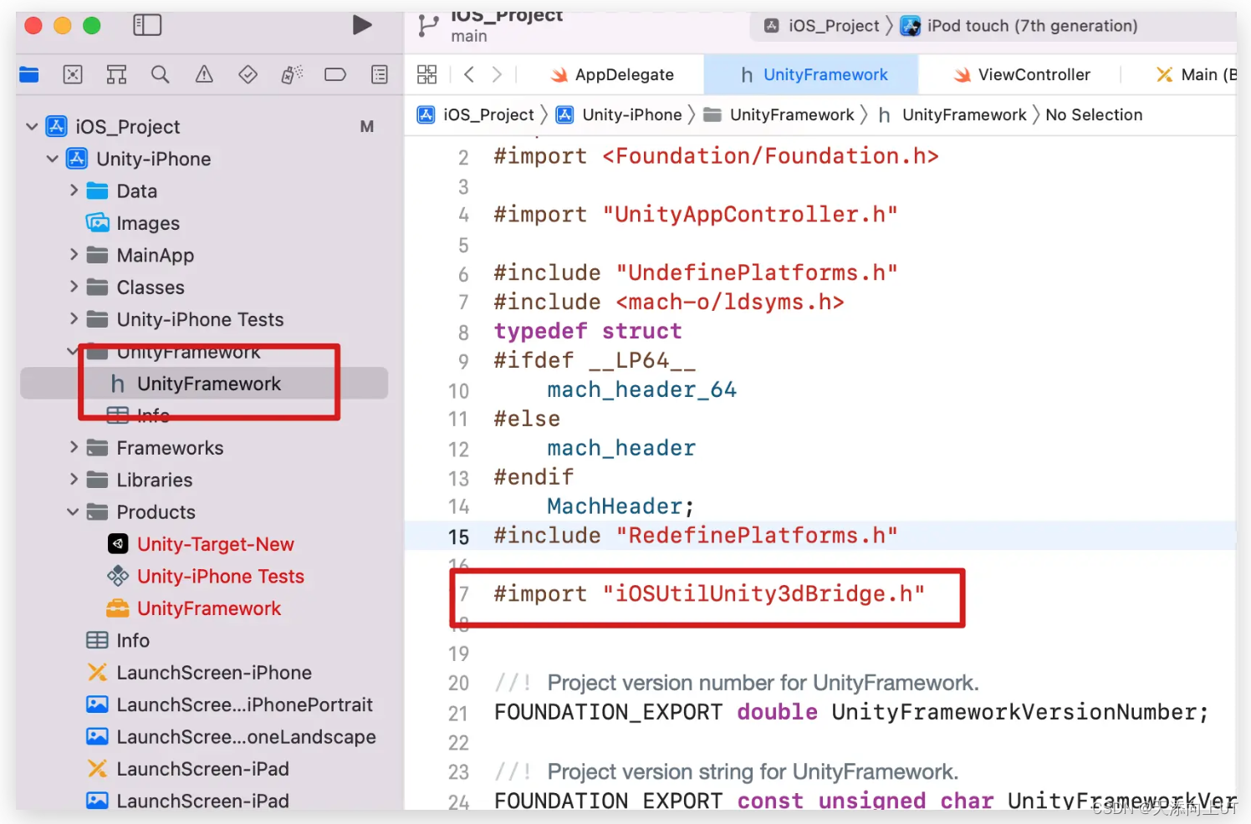Open the Find navigator magnifier
The width and height of the screenshot is (1251, 824).
(x=160, y=74)
